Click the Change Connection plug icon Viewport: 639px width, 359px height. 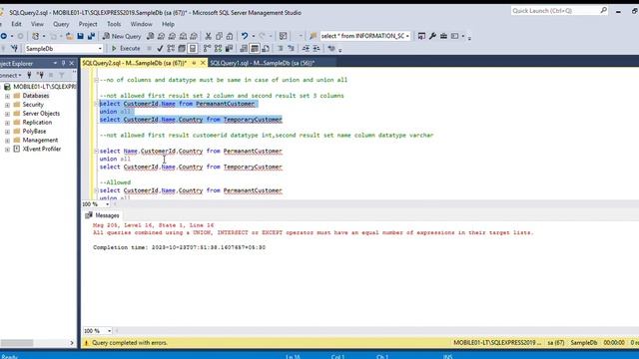14,49
